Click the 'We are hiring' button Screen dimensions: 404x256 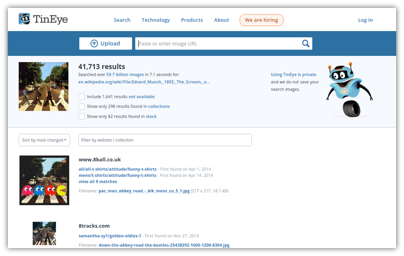point(261,20)
